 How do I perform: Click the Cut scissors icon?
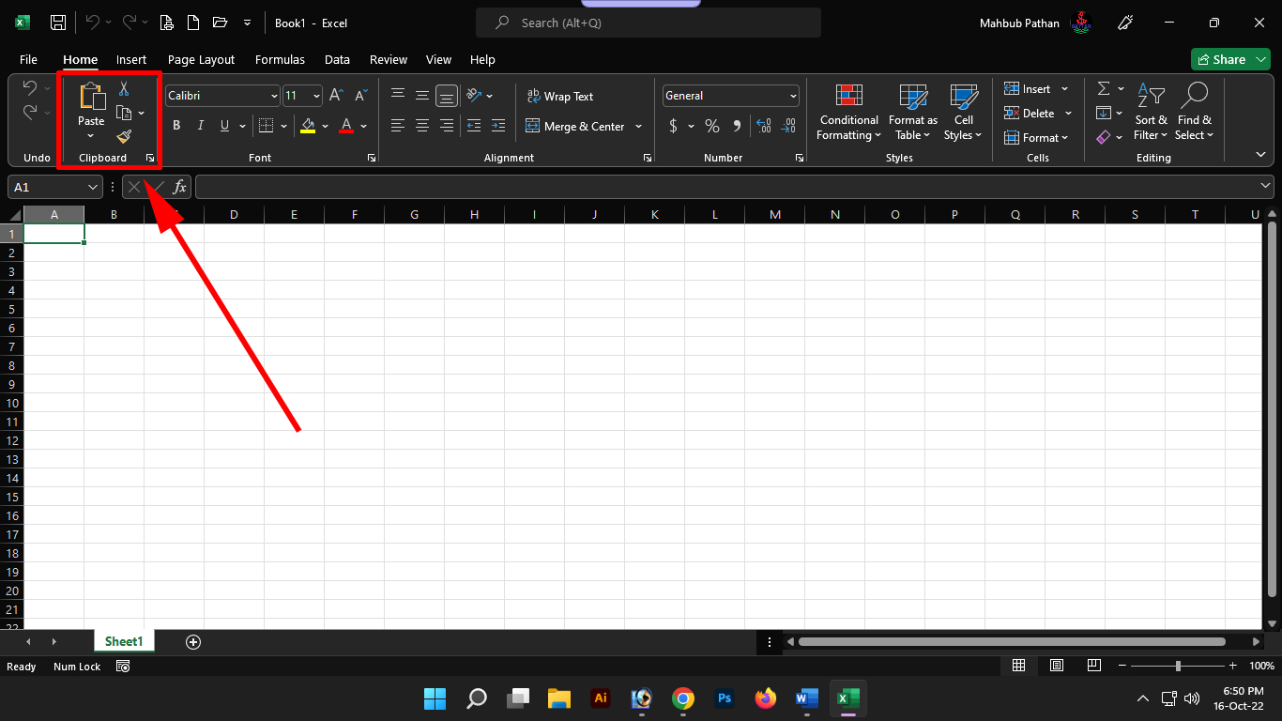pyautogui.click(x=124, y=89)
